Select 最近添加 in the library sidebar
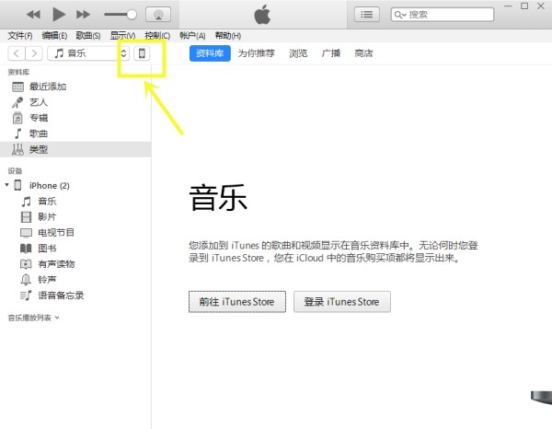Screen dimensions: 552x429 coord(75,87)
